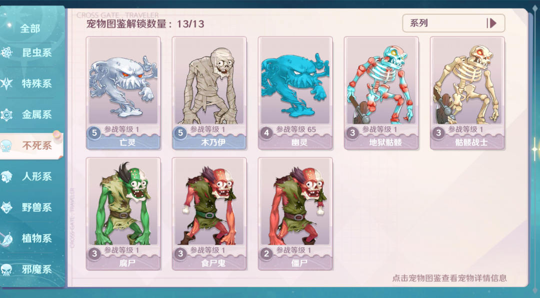Select the blue 幽灵 ghost card

coord(295,93)
